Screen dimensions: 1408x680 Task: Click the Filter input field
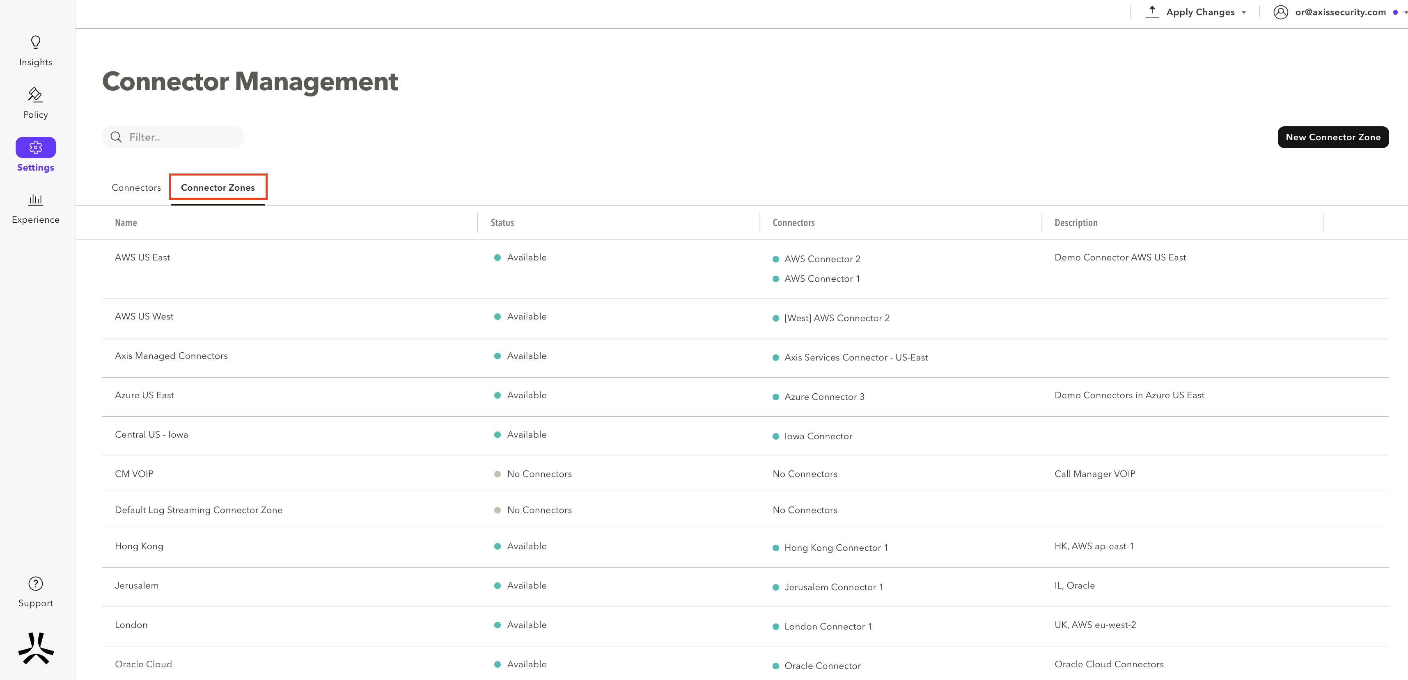(180, 137)
